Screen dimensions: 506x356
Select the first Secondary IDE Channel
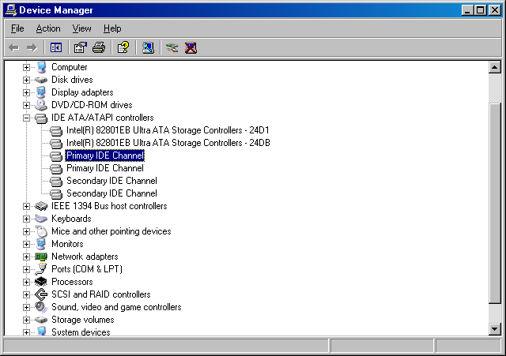(111, 181)
